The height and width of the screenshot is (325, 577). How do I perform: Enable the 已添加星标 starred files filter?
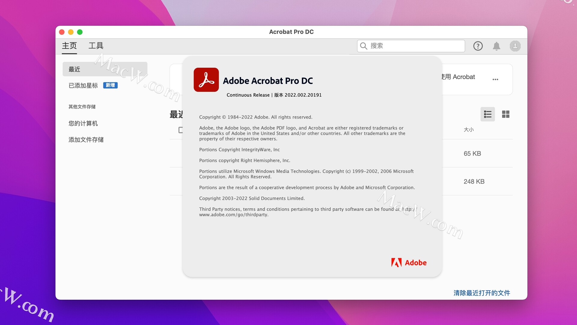coord(83,85)
